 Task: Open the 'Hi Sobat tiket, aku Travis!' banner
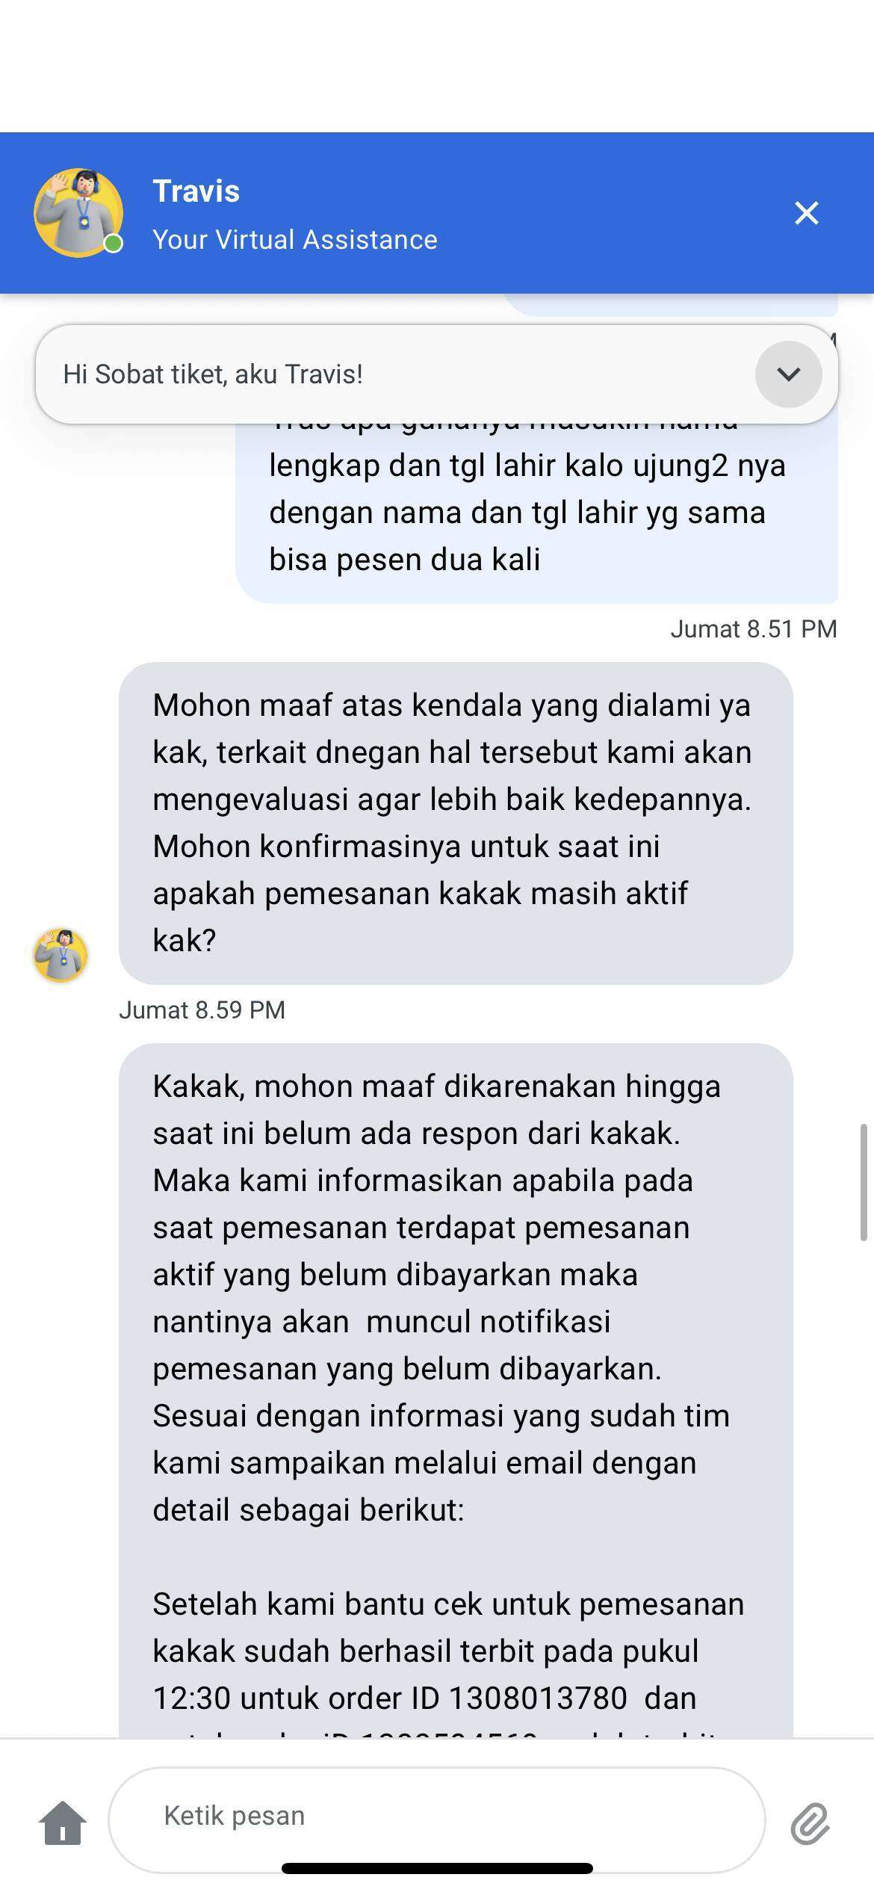coord(437,374)
